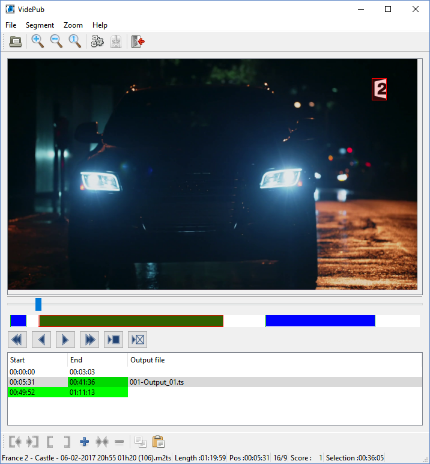Open the File menu
The width and height of the screenshot is (430, 464).
[11, 25]
